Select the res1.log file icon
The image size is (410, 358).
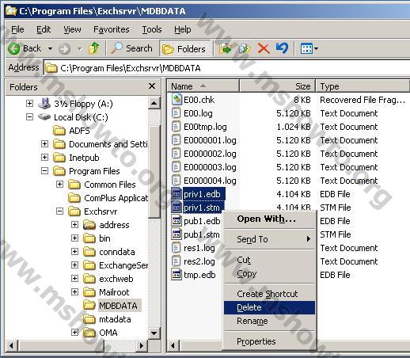[177, 248]
